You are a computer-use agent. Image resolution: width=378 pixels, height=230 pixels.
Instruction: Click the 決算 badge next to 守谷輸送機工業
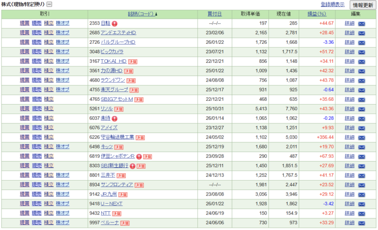pyautogui.click(x=140, y=137)
